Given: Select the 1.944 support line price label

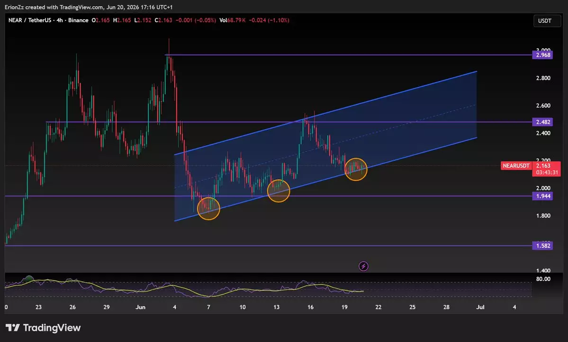Looking at the screenshot, I should (x=542, y=196).
